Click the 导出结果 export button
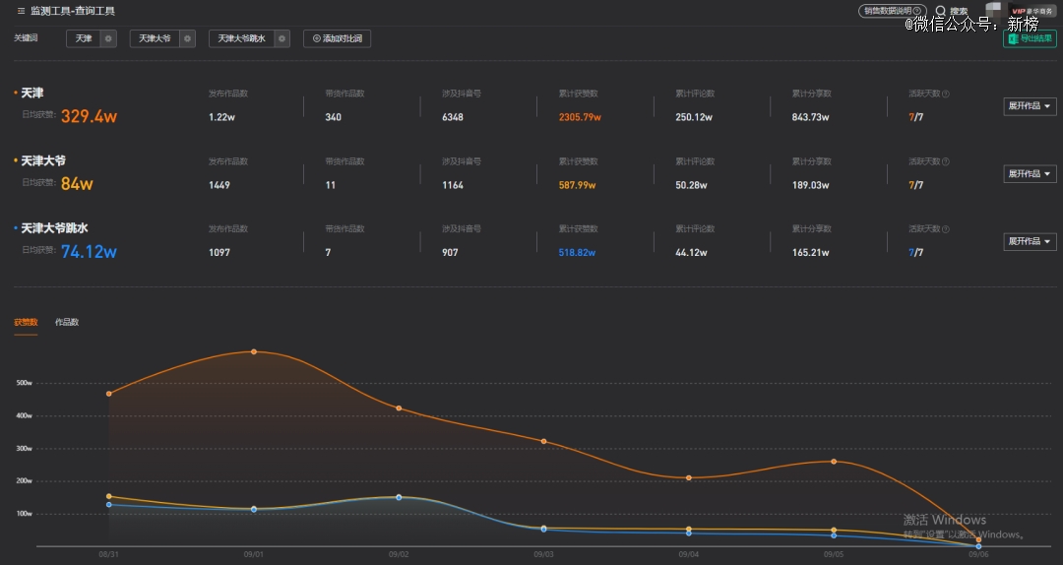1063x565 pixels. point(1030,39)
